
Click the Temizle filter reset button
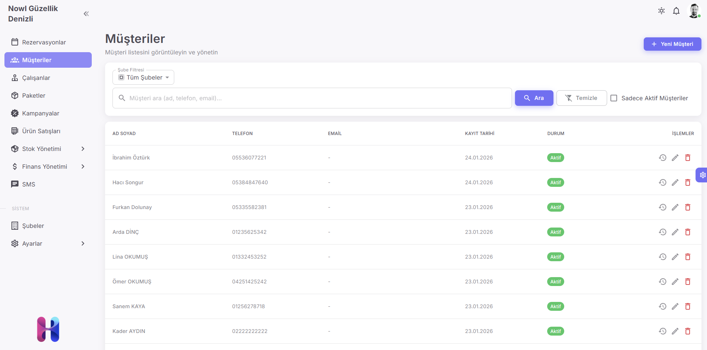tap(581, 98)
